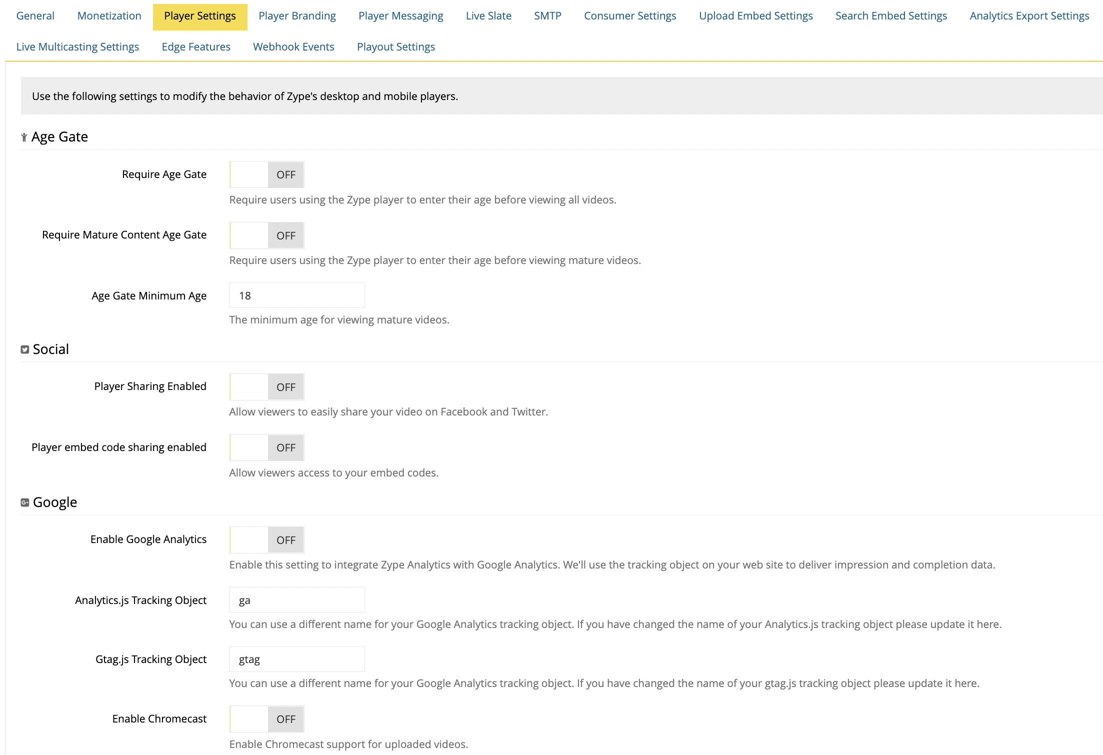The image size is (1103, 755).
Task: Click the Social section icon
Action: (24, 349)
